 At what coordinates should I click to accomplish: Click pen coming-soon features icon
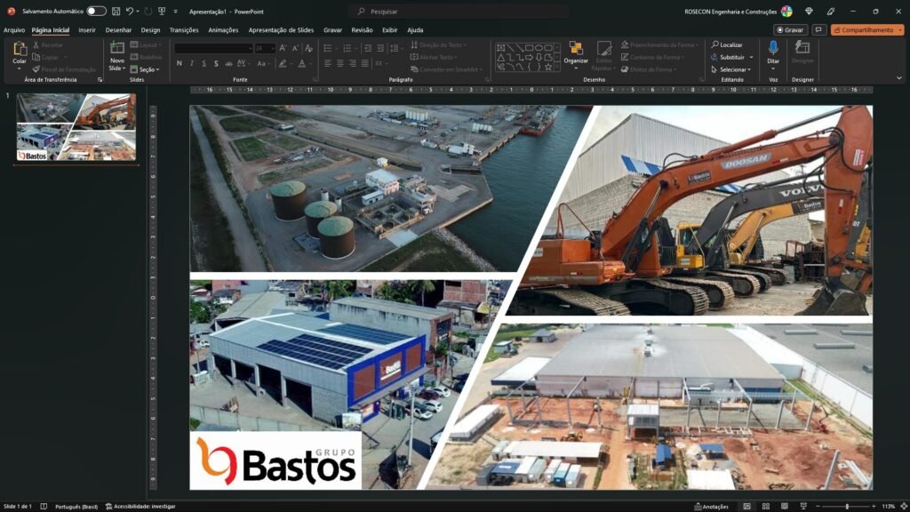click(831, 11)
